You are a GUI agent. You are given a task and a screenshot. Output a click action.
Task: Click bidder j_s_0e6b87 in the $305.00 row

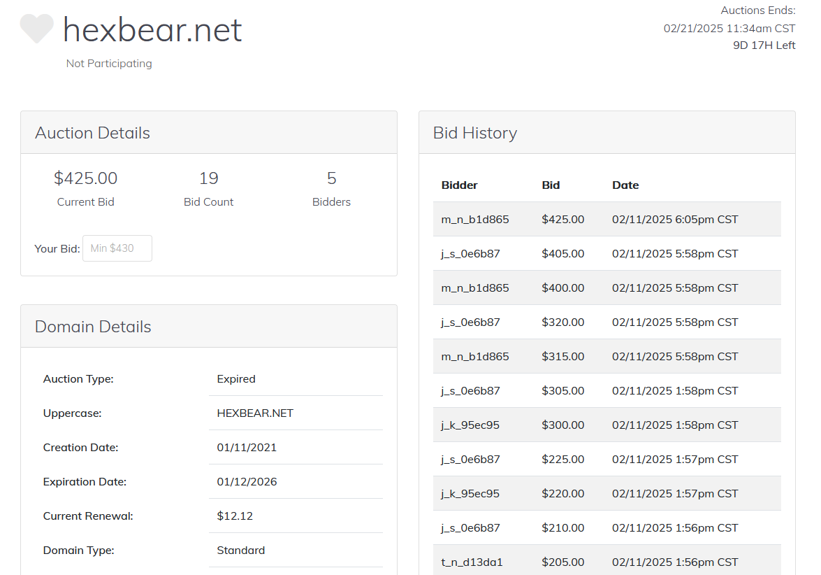[x=470, y=391]
